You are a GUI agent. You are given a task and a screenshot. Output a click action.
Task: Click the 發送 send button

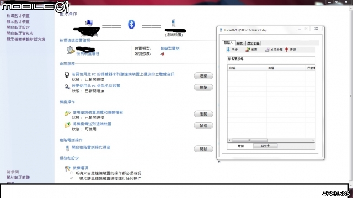click(x=204, y=125)
